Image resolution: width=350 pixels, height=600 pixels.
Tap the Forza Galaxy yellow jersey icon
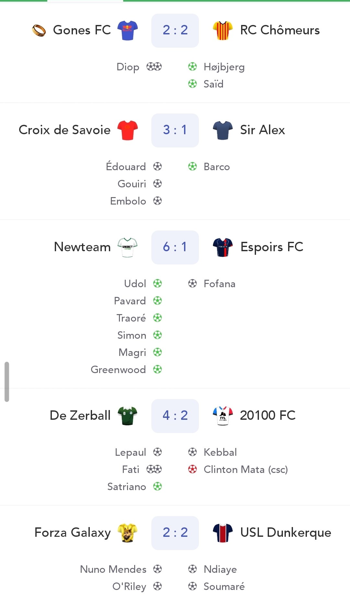coord(127,533)
